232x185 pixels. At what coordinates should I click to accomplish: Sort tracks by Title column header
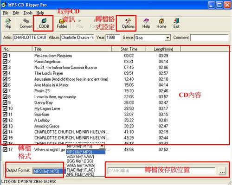point(72,49)
